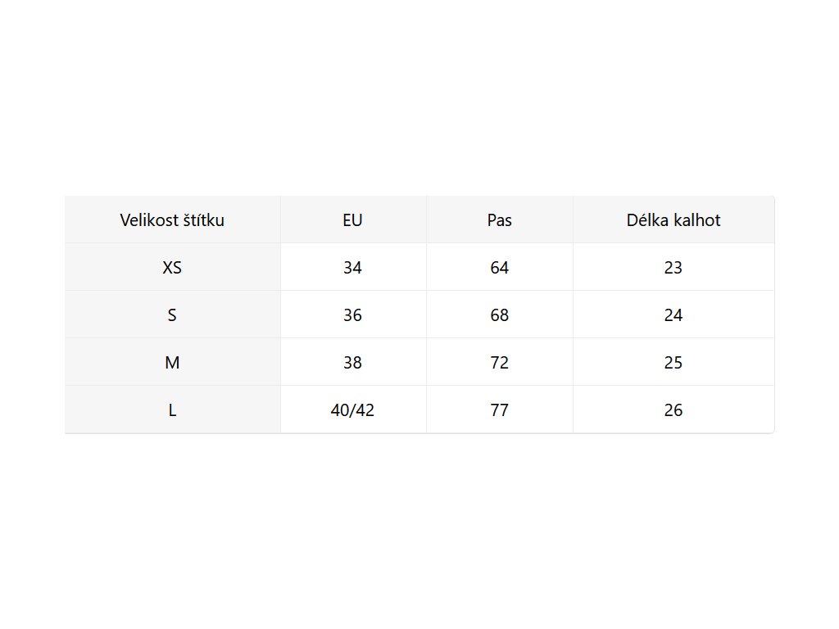Click EU value 38 cell
The image size is (839, 629).
coord(352,363)
